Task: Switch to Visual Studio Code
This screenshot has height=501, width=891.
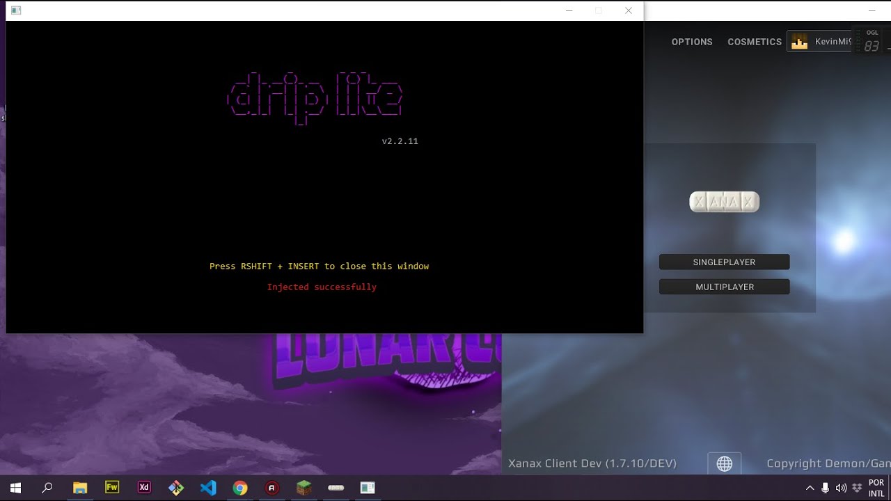Action: click(x=208, y=488)
